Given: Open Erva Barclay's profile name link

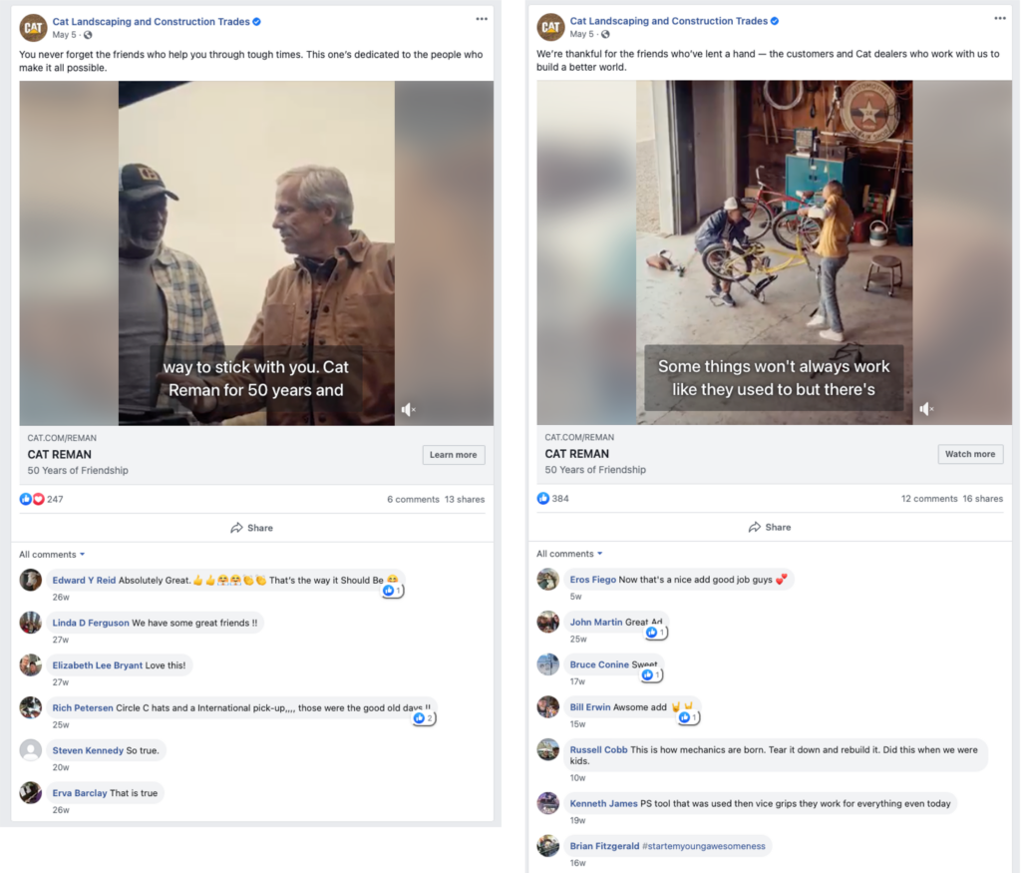Looking at the screenshot, I should tap(80, 793).
